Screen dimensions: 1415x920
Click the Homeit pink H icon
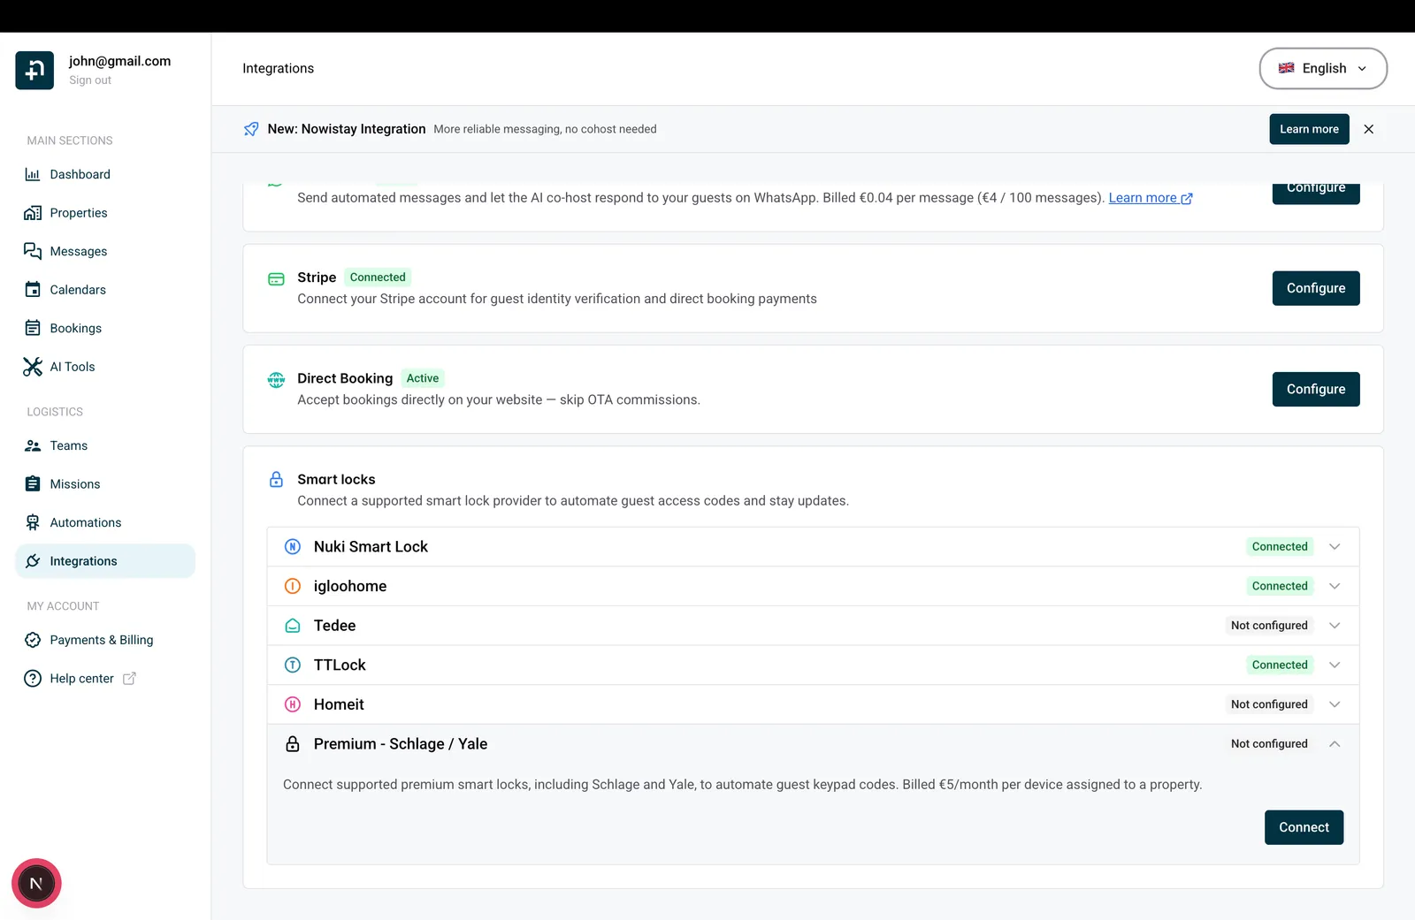[293, 704]
